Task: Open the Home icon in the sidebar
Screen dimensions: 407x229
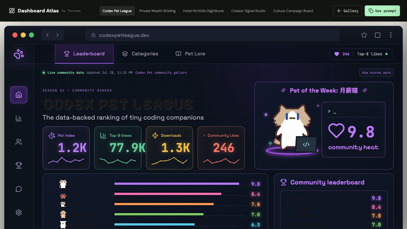Action: [x=19, y=95]
